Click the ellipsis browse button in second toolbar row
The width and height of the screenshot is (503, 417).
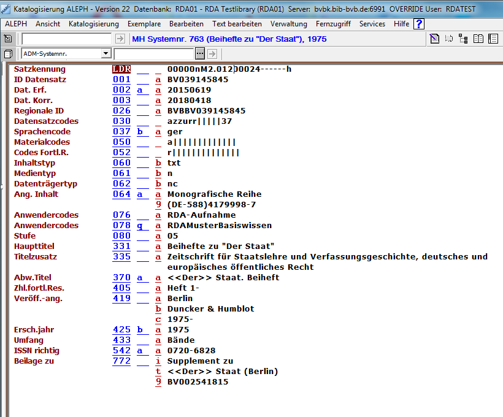click(201, 54)
